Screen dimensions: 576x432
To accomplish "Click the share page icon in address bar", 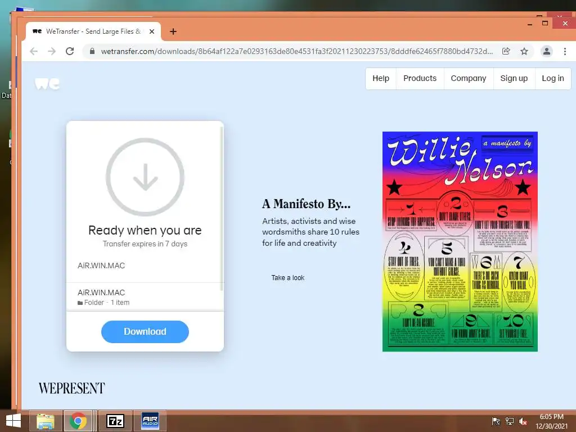I will click(x=506, y=51).
